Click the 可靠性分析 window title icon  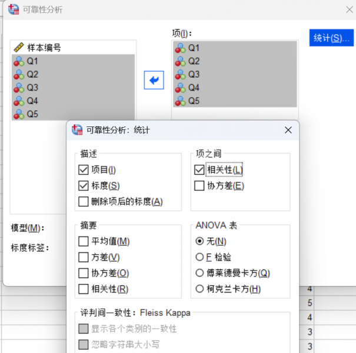pos(14,9)
